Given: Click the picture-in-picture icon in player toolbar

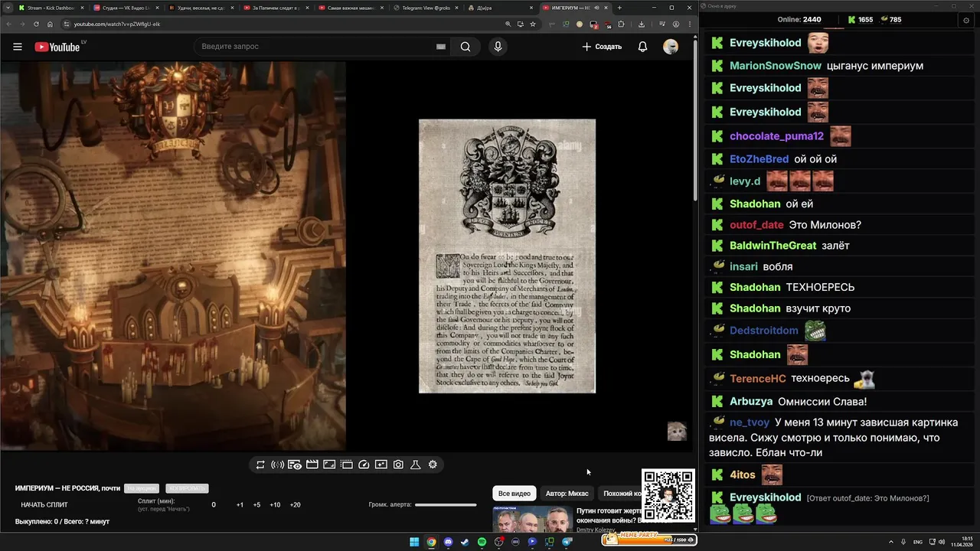Looking at the screenshot, I should (381, 465).
